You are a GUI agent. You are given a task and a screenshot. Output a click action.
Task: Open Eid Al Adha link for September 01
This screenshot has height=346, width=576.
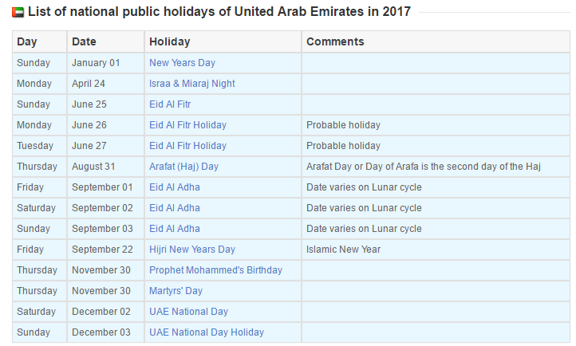[175, 187]
